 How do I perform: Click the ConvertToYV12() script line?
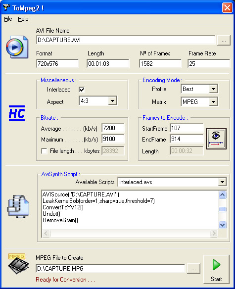[x=63, y=207]
